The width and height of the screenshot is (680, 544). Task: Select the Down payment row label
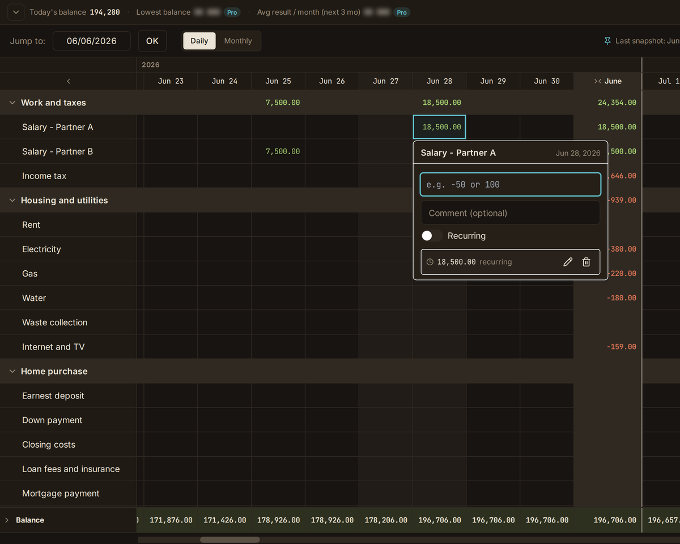tap(52, 420)
